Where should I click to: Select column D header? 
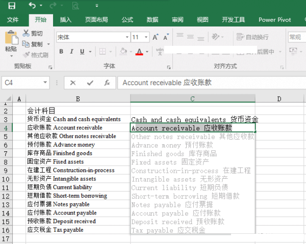(279, 99)
